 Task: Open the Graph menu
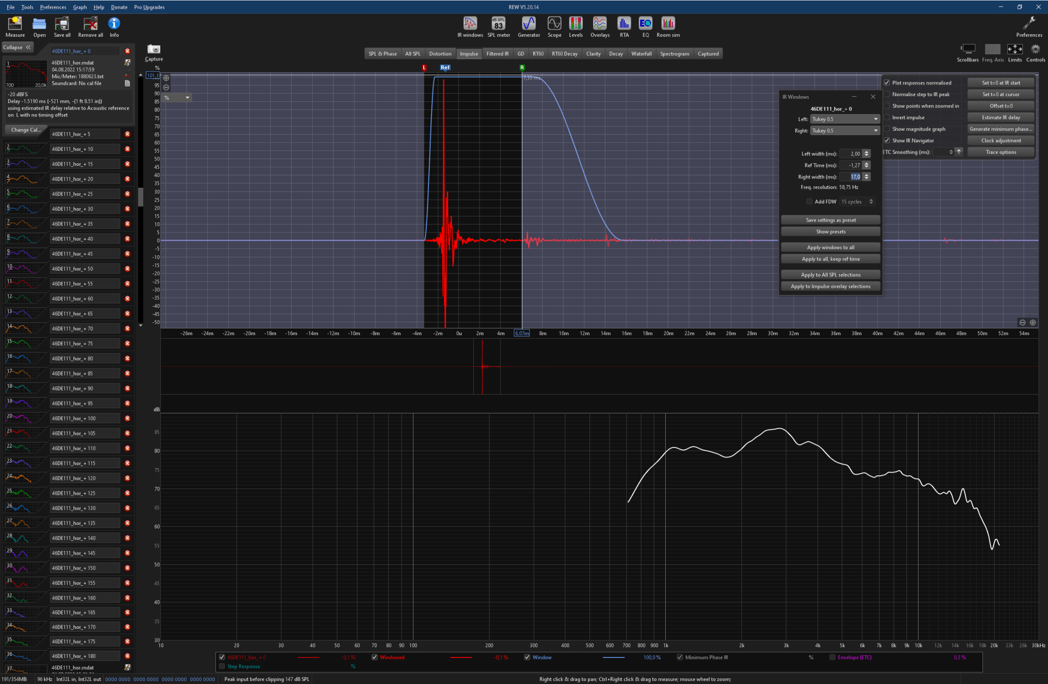click(79, 7)
